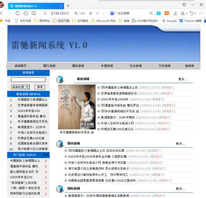Open the 社会新闻 nav item
The height and width of the screenshot is (198, 206).
136,66
